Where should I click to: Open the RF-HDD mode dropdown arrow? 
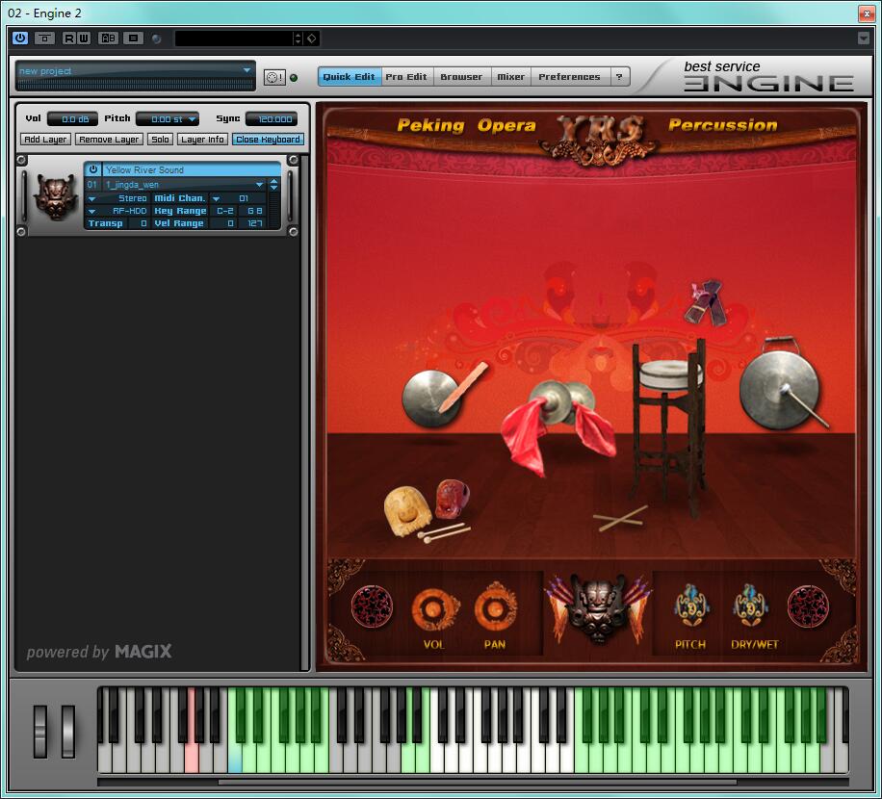[91, 212]
